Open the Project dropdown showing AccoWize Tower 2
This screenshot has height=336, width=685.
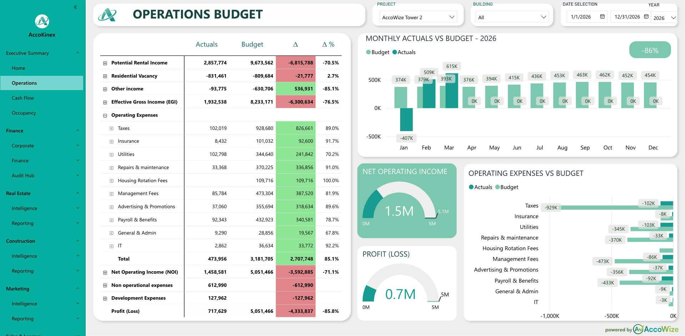pos(418,17)
